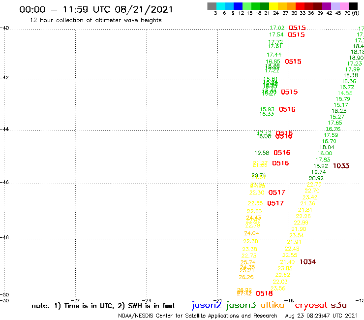Click the wave height value 17.44

point(274,55)
